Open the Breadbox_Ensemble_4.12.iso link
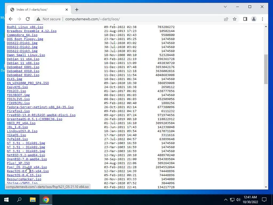This screenshot has height=205, width=273. tap(32, 31)
